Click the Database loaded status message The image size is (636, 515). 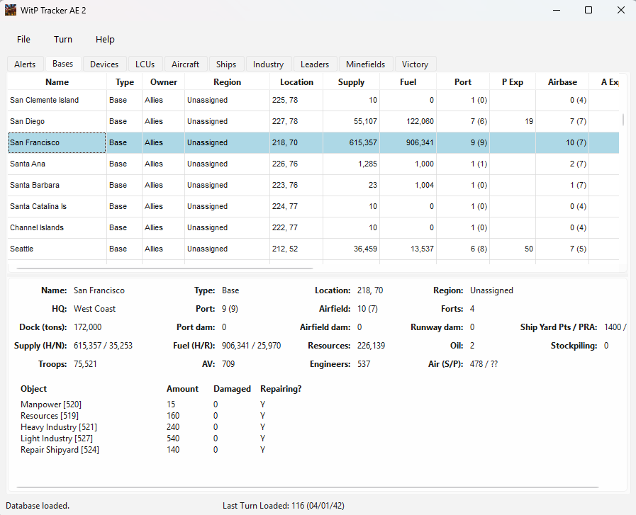coord(38,506)
